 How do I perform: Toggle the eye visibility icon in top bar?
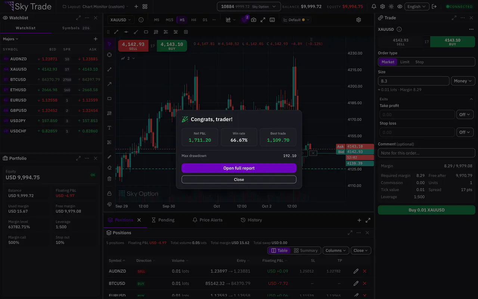click(x=400, y=6)
